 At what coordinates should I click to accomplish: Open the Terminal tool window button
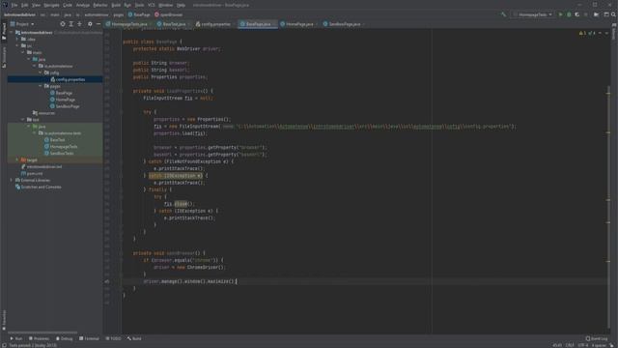(89, 338)
